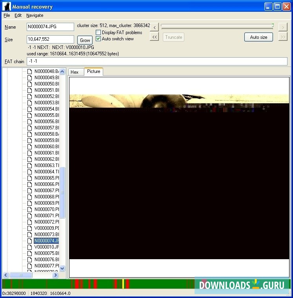Click the application icon in the title bar
This screenshot has height=298, width=293.
(6, 6)
